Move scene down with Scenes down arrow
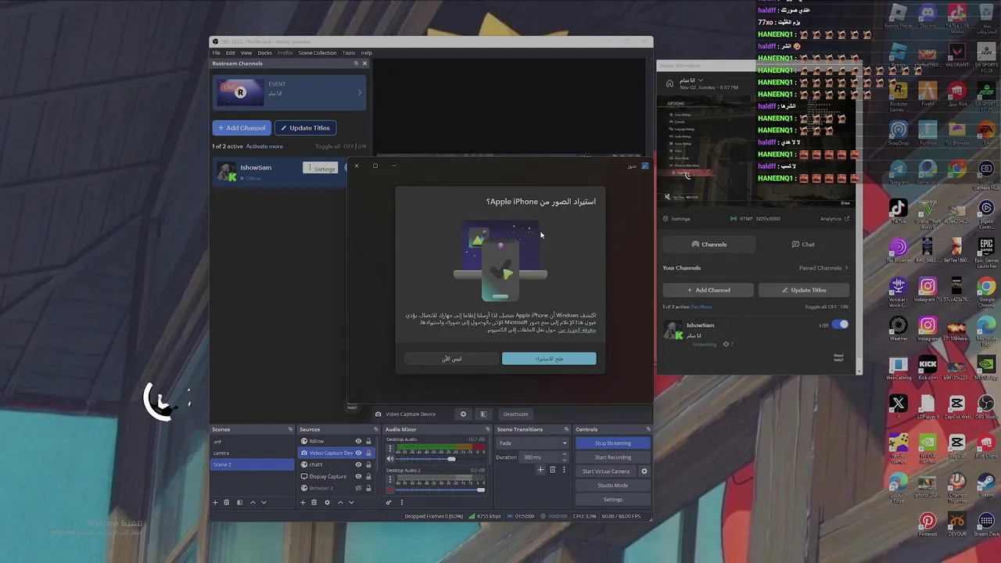Screen dimensions: 1001x563 point(264,502)
